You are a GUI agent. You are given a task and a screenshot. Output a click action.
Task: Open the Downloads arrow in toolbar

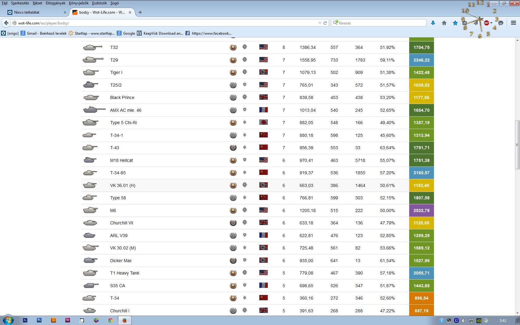(x=433, y=23)
